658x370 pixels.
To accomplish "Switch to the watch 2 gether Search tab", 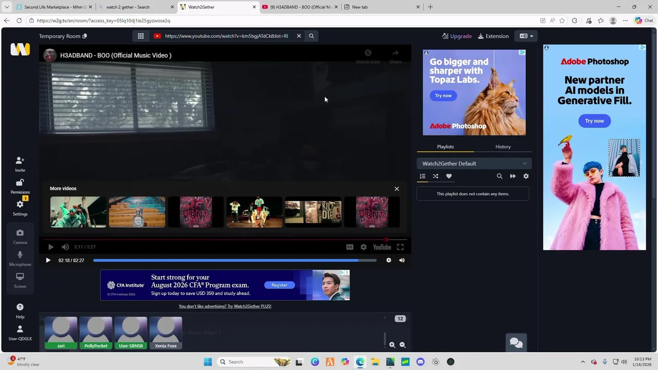I will point(136,7).
